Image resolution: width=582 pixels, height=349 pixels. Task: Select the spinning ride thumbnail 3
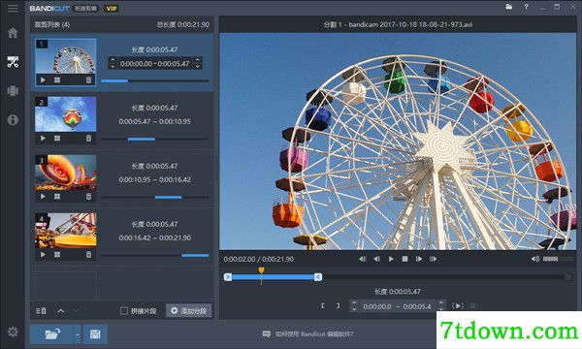tap(66, 173)
